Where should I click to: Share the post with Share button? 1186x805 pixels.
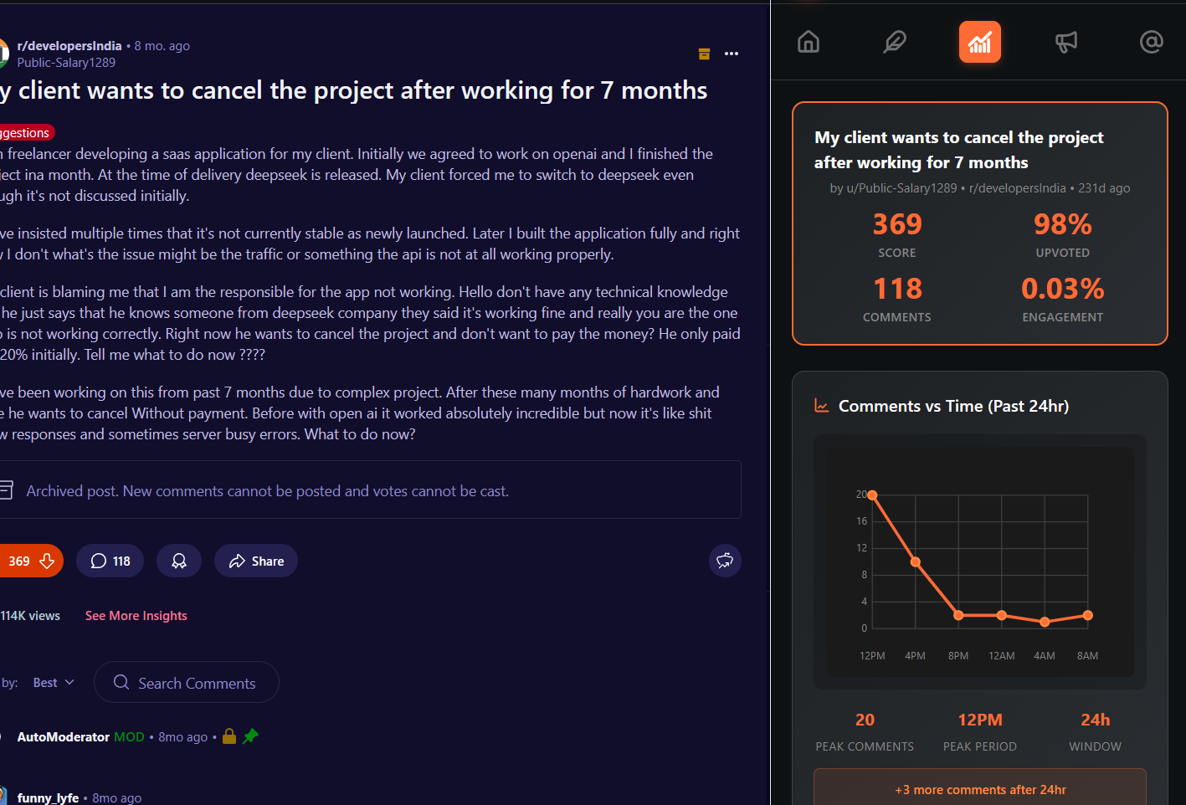pos(256,561)
